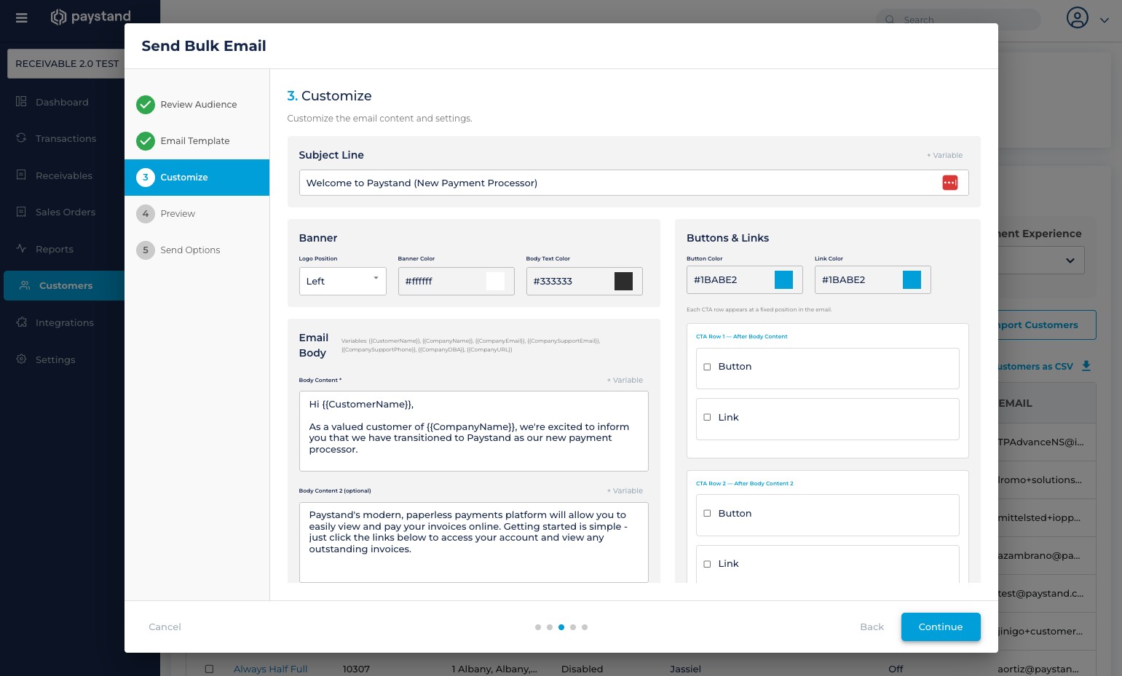The image size is (1122, 676).
Task: Click the search magnifier icon
Action: [x=890, y=20]
